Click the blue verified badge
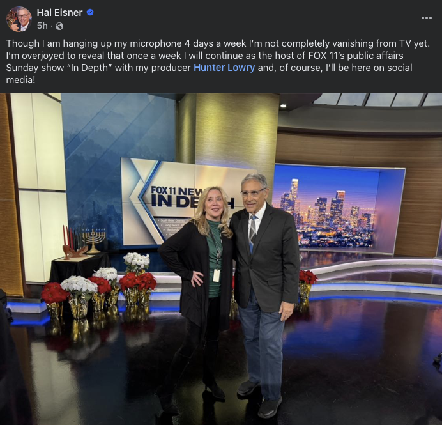 (90, 12)
